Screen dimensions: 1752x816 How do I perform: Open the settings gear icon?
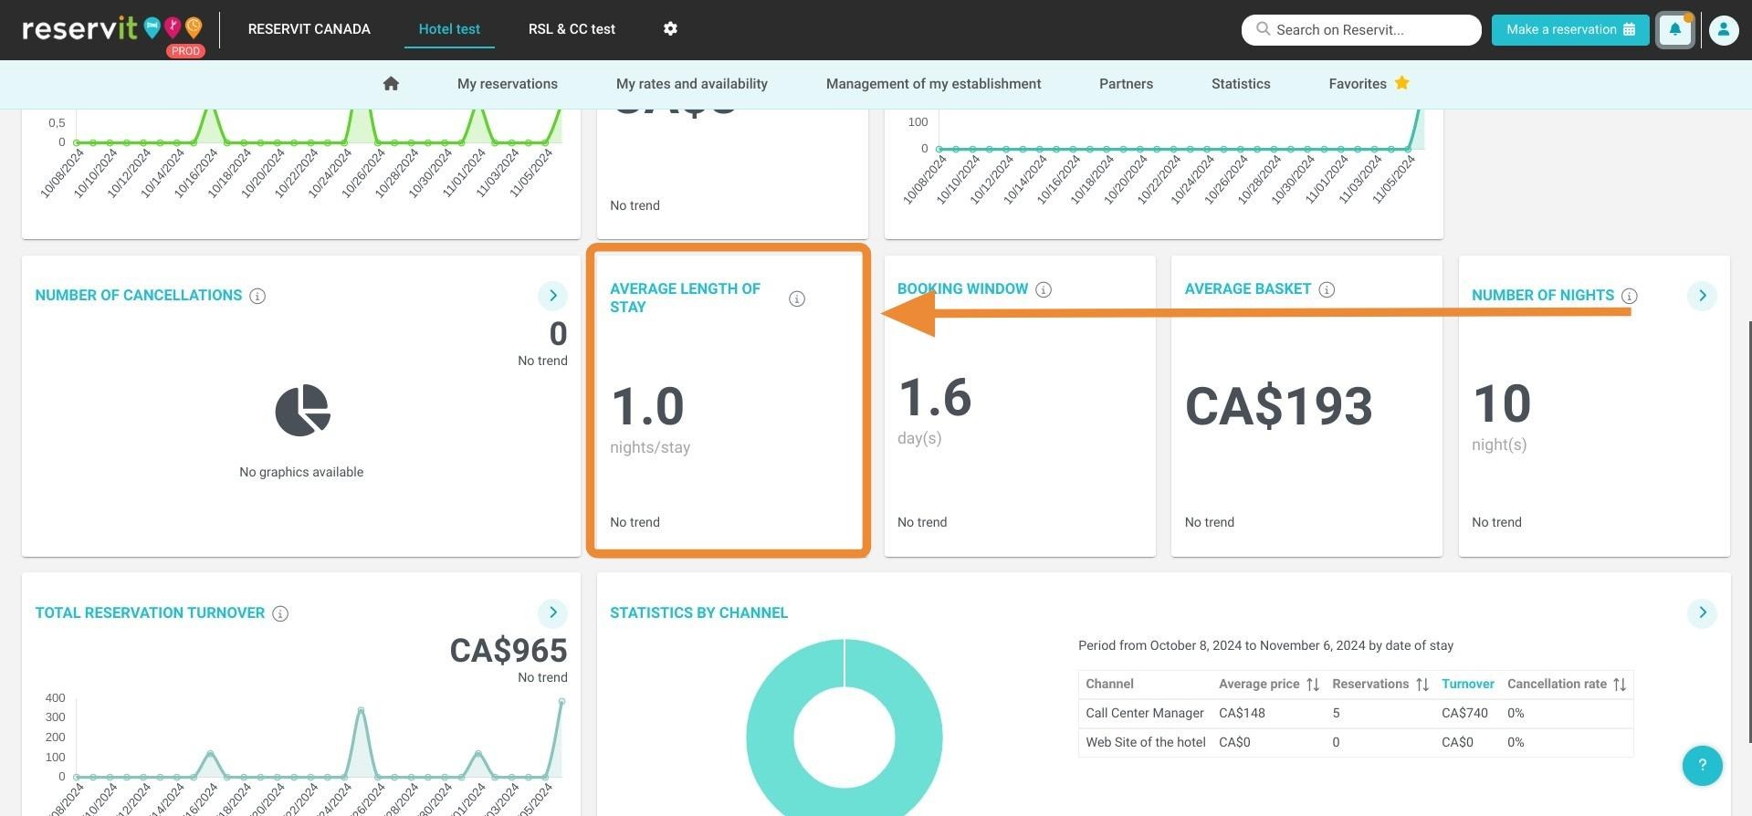pyautogui.click(x=670, y=29)
